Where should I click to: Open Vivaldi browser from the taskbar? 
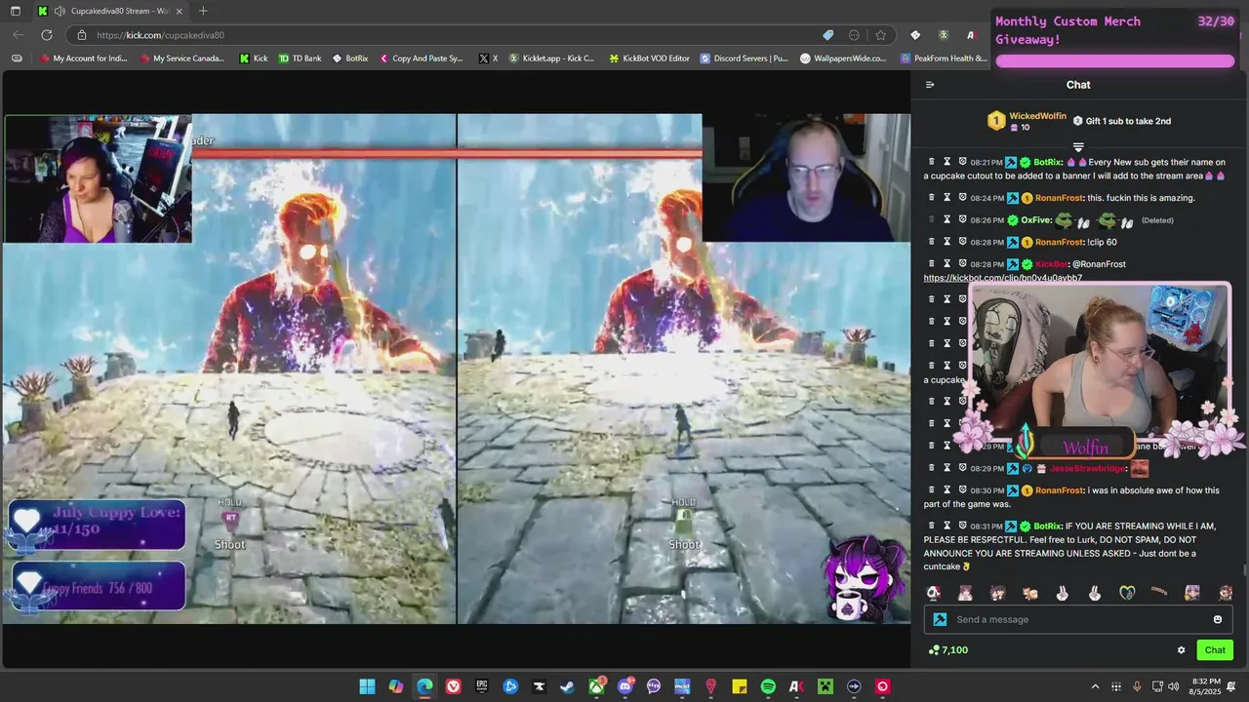tap(453, 686)
